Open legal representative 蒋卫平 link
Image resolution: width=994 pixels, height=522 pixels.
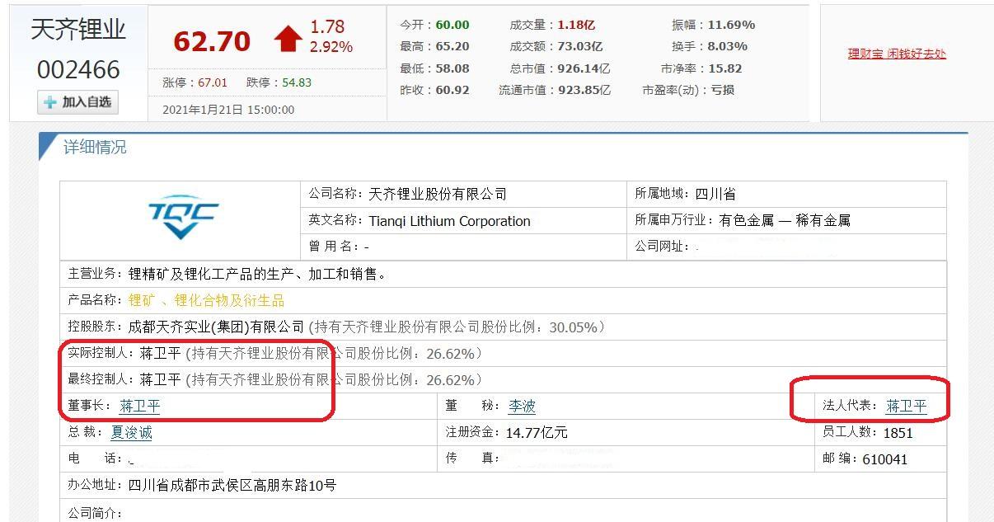pos(907,406)
